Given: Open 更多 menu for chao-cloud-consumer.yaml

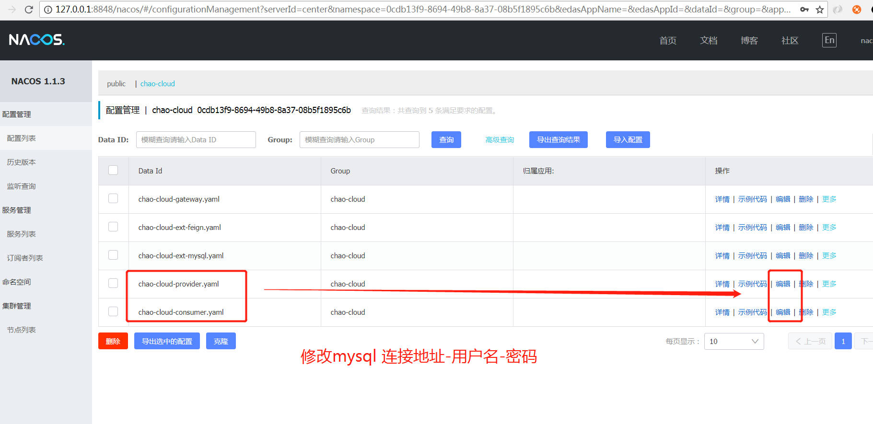Looking at the screenshot, I should (x=829, y=312).
